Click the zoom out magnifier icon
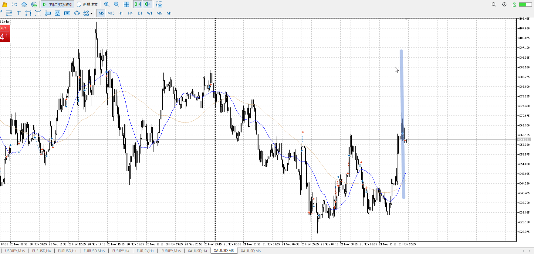The width and height of the screenshot is (534, 254). [x=117, y=5]
